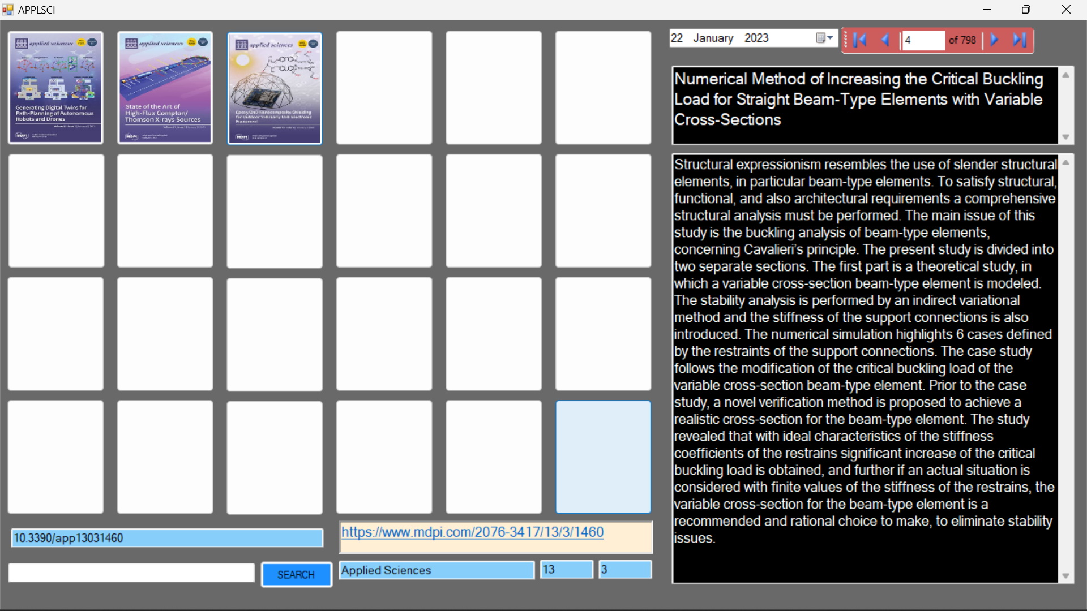1087x611 pixels.
Task: Click the Applied Sciences journal field
Action: tap(436, 570)
